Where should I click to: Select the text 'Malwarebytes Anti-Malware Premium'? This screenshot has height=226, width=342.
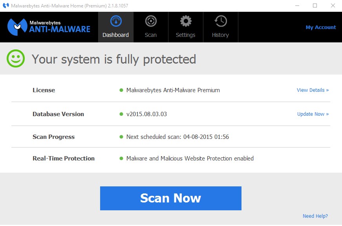(173, 90)
